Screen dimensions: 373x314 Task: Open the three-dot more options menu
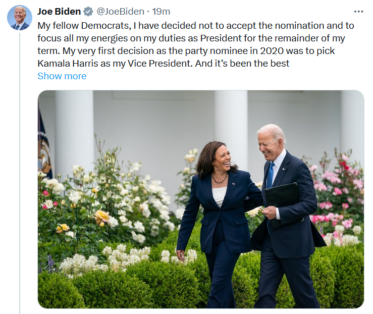point(358,12)
